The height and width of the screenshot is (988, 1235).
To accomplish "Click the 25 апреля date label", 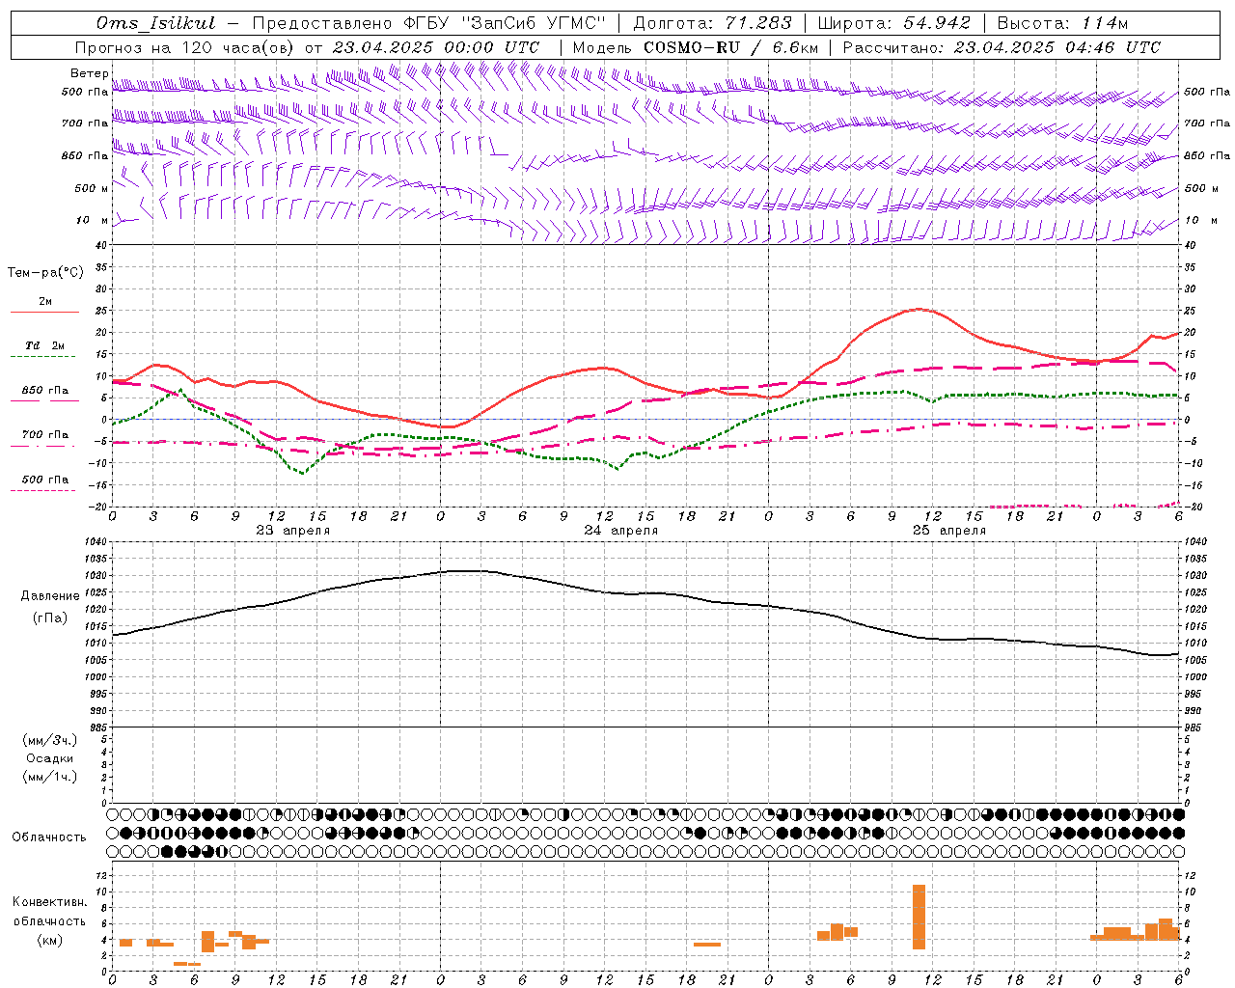I will click(x=948, y=530).
